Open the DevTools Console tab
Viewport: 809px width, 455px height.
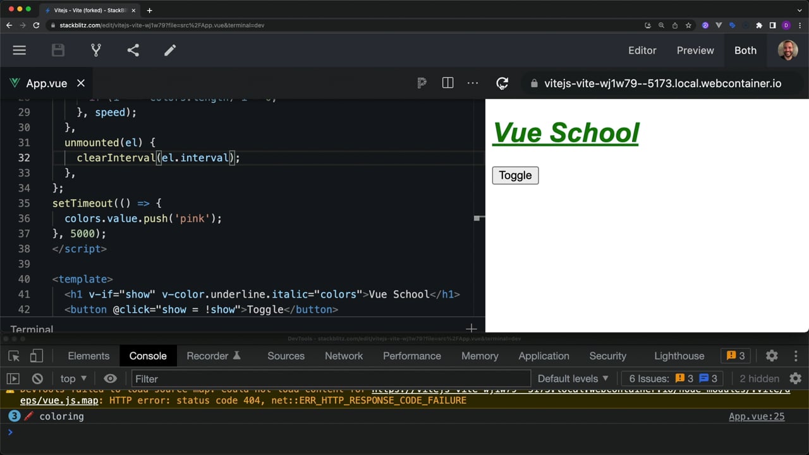(x=148, y=356)
